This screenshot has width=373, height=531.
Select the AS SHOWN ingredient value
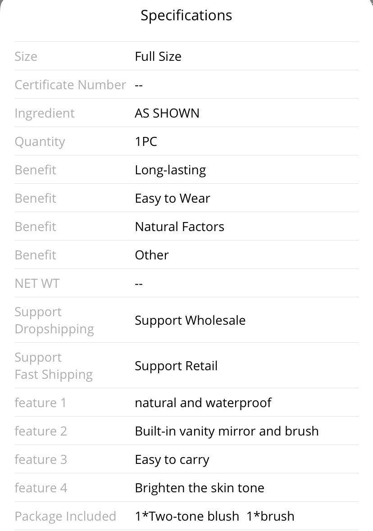[x=167, y=113]
